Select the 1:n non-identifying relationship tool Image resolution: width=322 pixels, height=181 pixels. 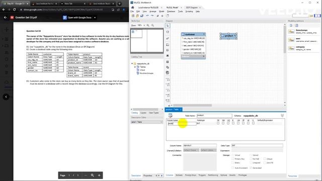[168, 85]
